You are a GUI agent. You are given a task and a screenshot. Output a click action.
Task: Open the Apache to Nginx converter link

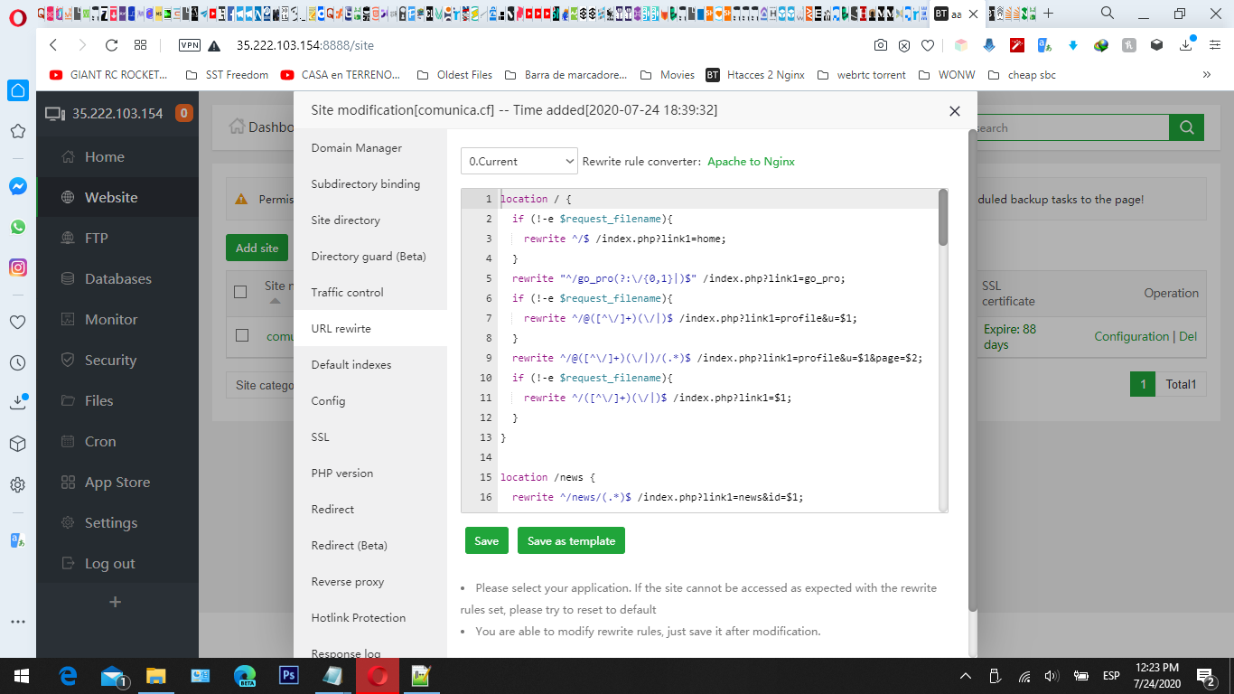[x=751, y=161]
